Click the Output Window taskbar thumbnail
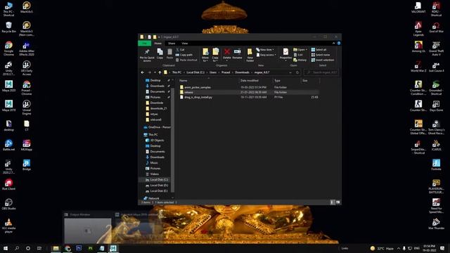Image resolution: width=450 pixels, height=253 pixels. (x=87, y=228)
